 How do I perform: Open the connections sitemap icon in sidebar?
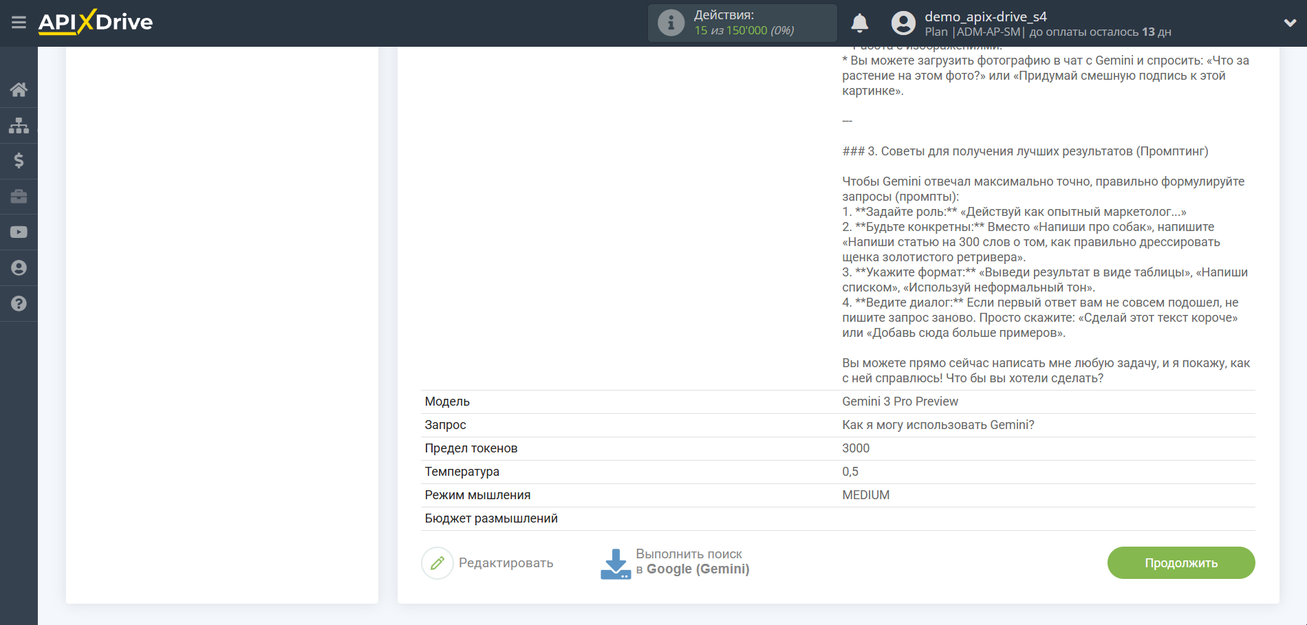point(19,125)
